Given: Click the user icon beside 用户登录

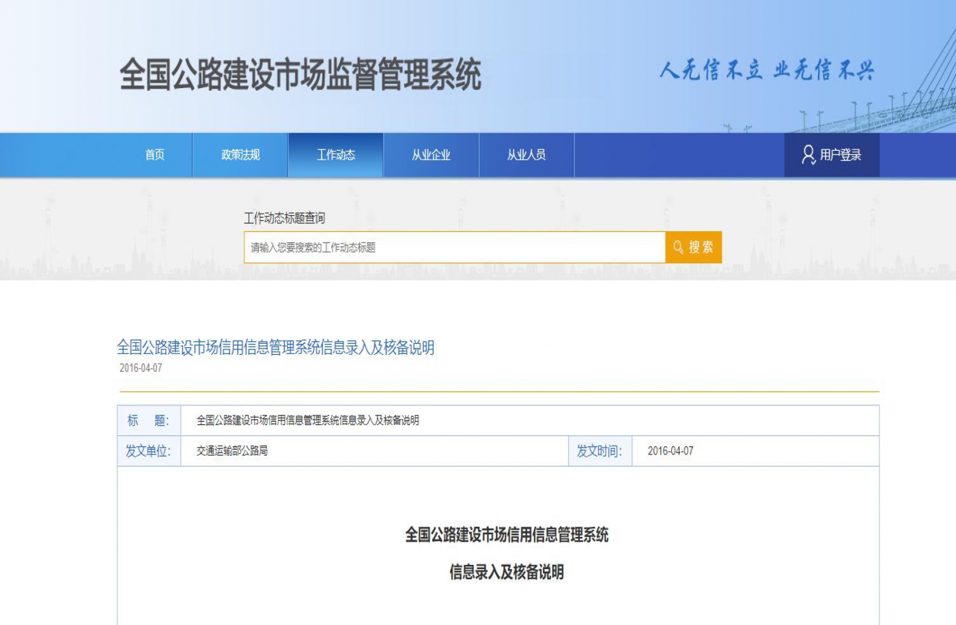Looking at the screenshot, I should [x=809, y=155].
